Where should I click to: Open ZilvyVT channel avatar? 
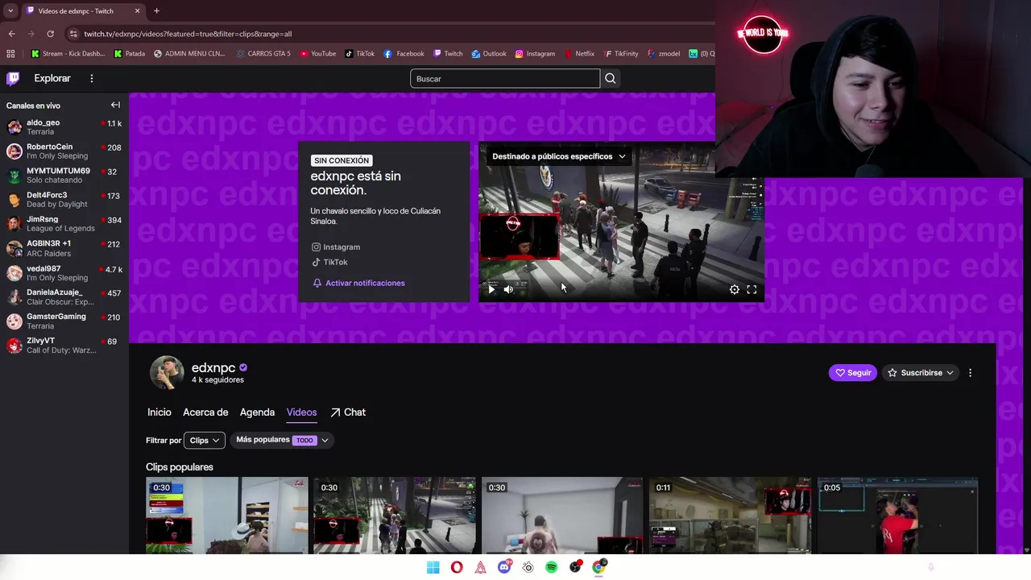point(14,345)
